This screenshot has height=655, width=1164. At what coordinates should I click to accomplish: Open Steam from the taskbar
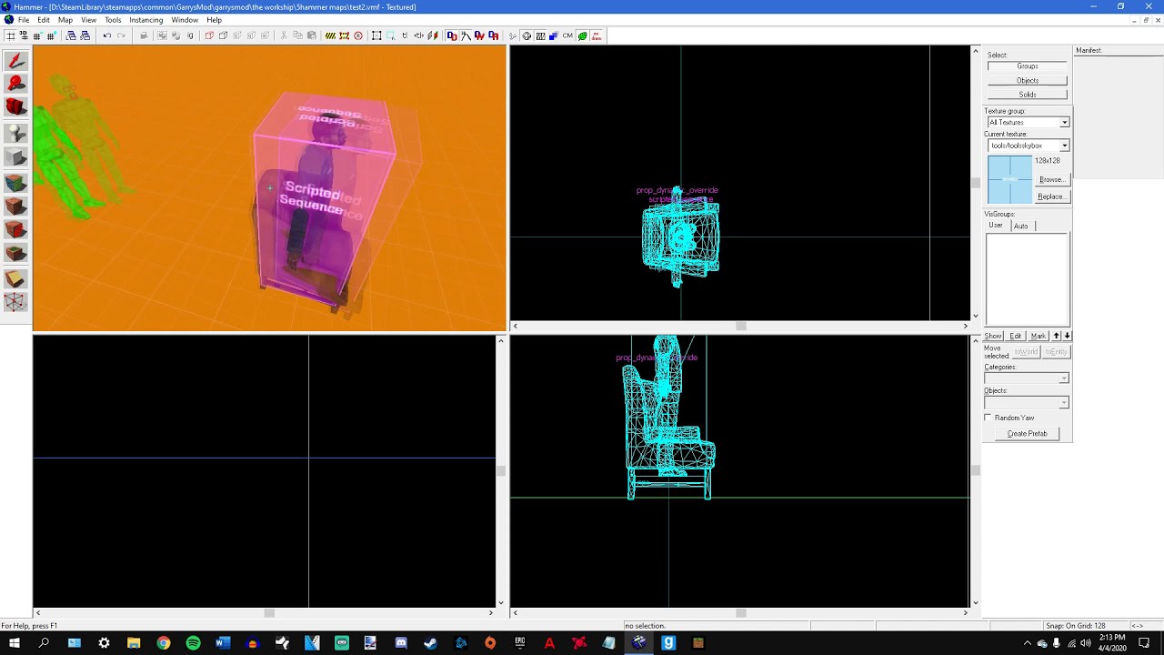click(430, 643)
